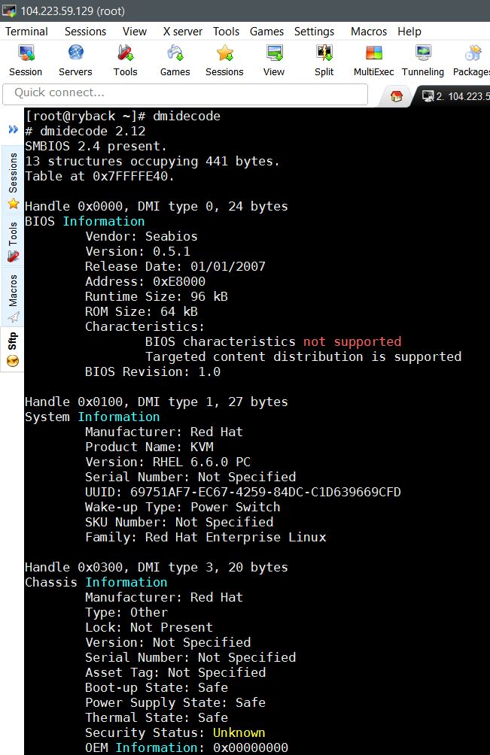Click 'Family: Red Hat Enterprise Linux' line
Screen dimensions: 490x755
(205, 537)
